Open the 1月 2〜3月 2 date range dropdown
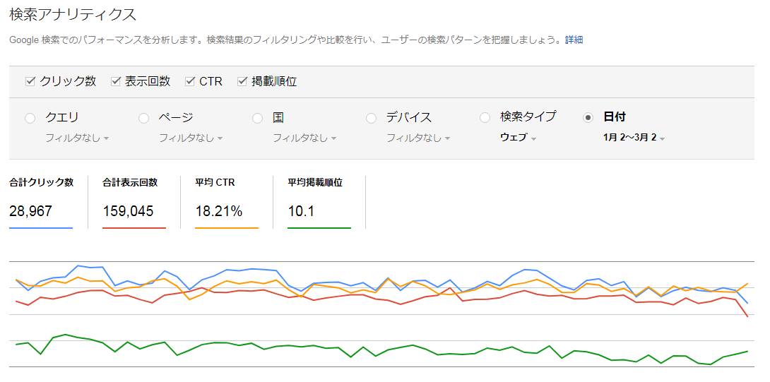The image size is (770, 382). (x=634, y=138)
